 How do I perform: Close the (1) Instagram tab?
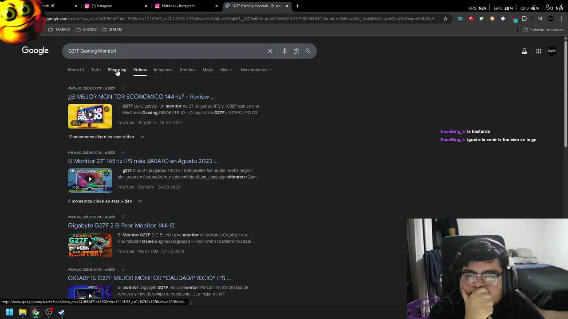click(146, 6)
